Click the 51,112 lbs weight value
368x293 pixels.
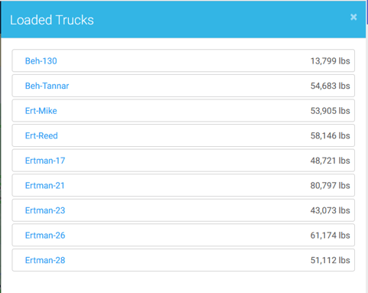pyautogui.click(x=330, y=260)
